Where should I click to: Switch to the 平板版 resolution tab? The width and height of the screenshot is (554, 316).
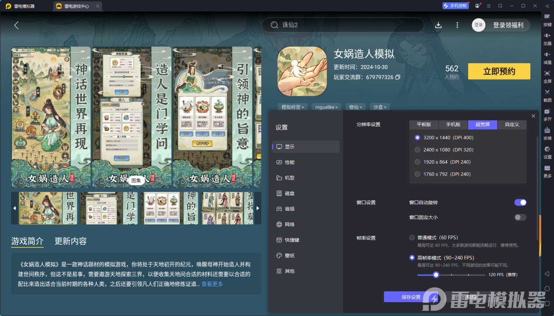(x=424, y=124)
